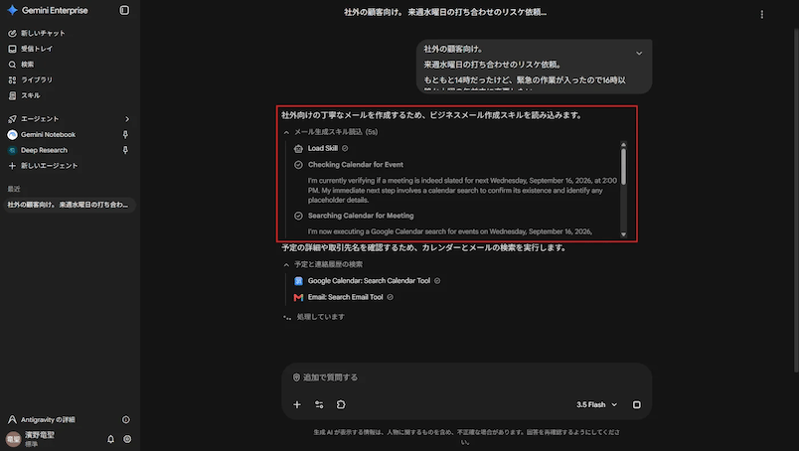799x451 pixels.
Task: Click the Gmail Email tool icon
Action: click(298, 297)
